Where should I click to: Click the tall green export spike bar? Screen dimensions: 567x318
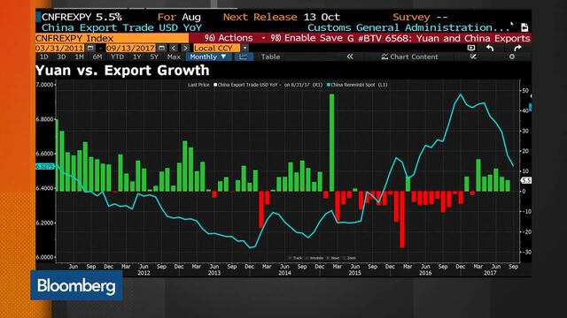[331, 142]
